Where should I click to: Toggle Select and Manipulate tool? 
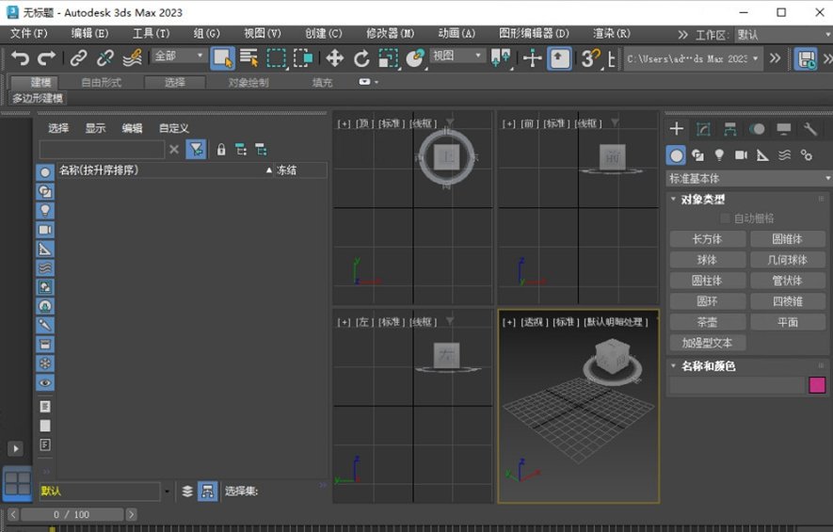(533, 58)
